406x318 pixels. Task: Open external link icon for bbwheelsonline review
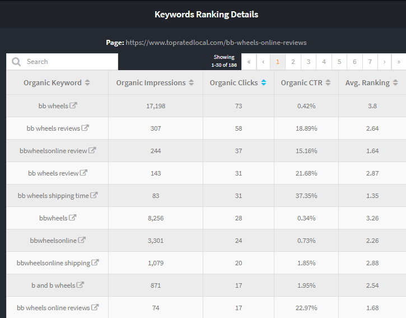92,150
